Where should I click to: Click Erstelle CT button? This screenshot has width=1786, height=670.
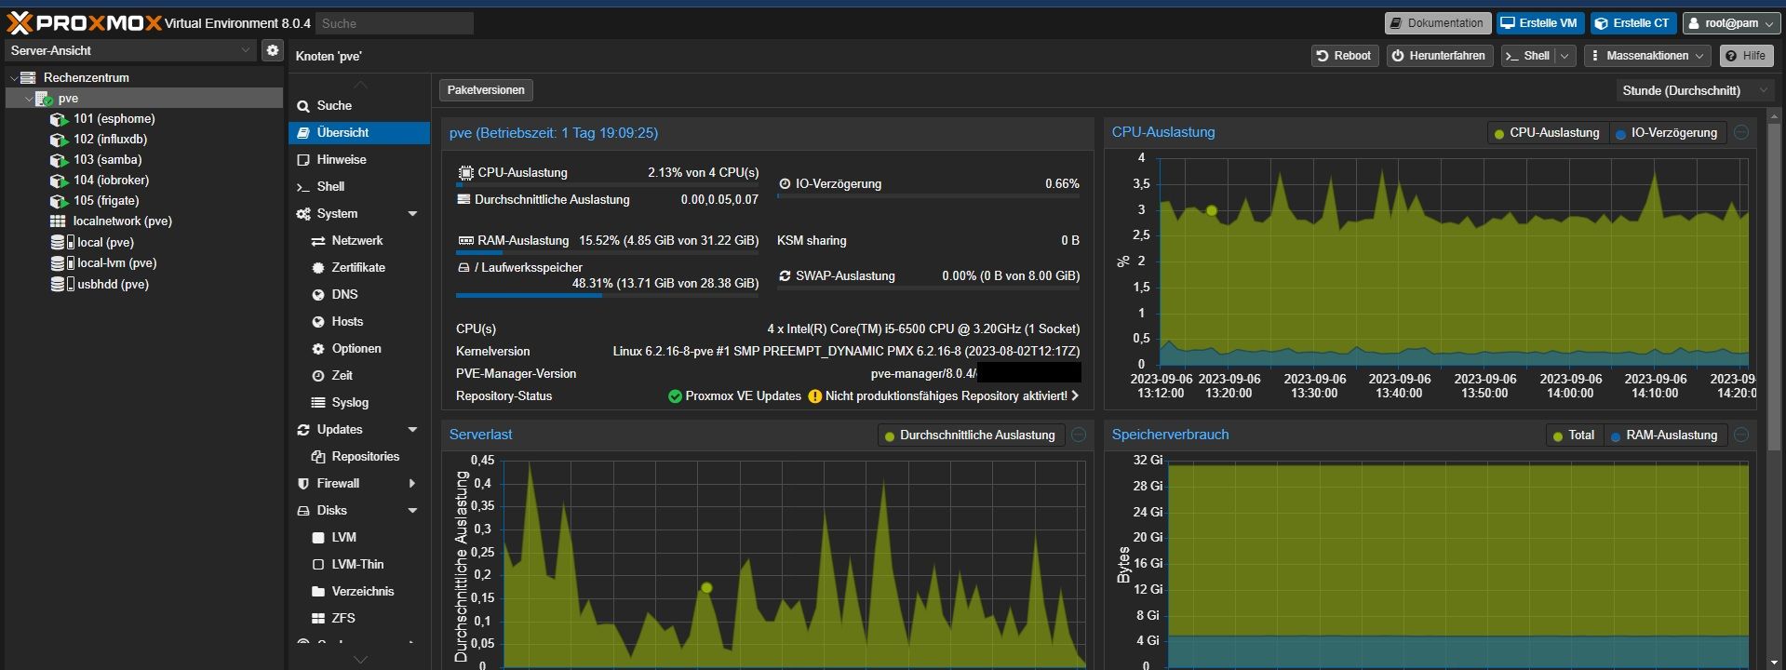pos(1633,23)
